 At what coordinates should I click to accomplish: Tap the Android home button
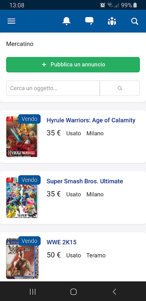74,292
